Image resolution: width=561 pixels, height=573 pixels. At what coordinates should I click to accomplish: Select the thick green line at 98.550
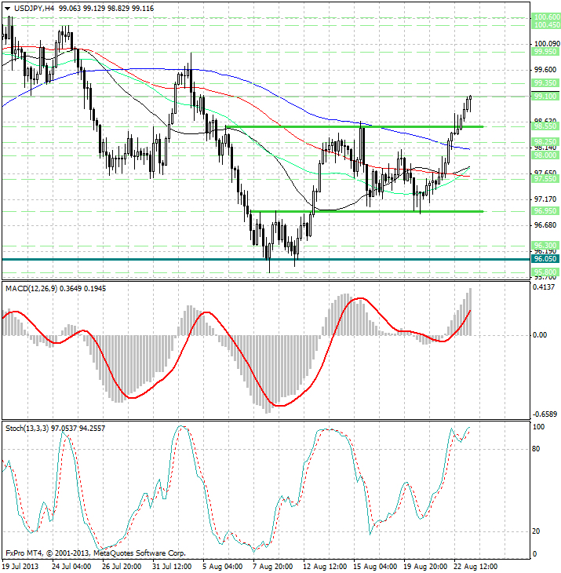pyautogui.click(x=355, y=126)
